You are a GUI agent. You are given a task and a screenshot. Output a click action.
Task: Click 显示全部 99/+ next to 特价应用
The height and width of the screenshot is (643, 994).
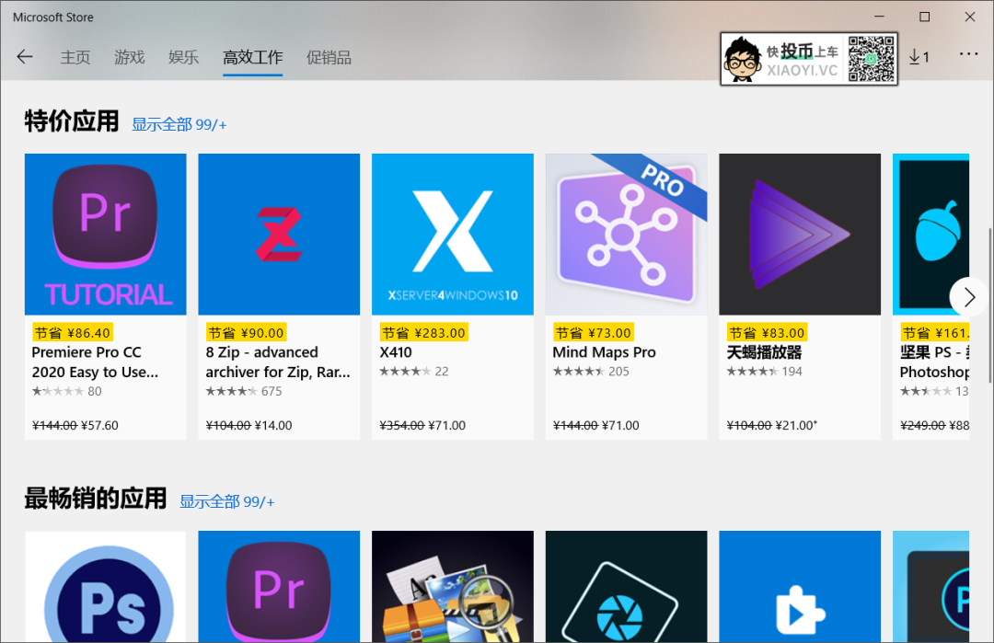(x=178, y=123)
